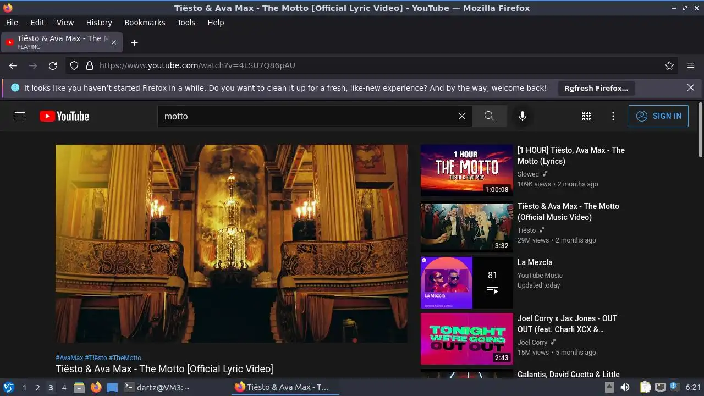This screenshot has width=704, height=396.
Task: Select the Tiësto & Ava Max browser tab
Action: 62,42
